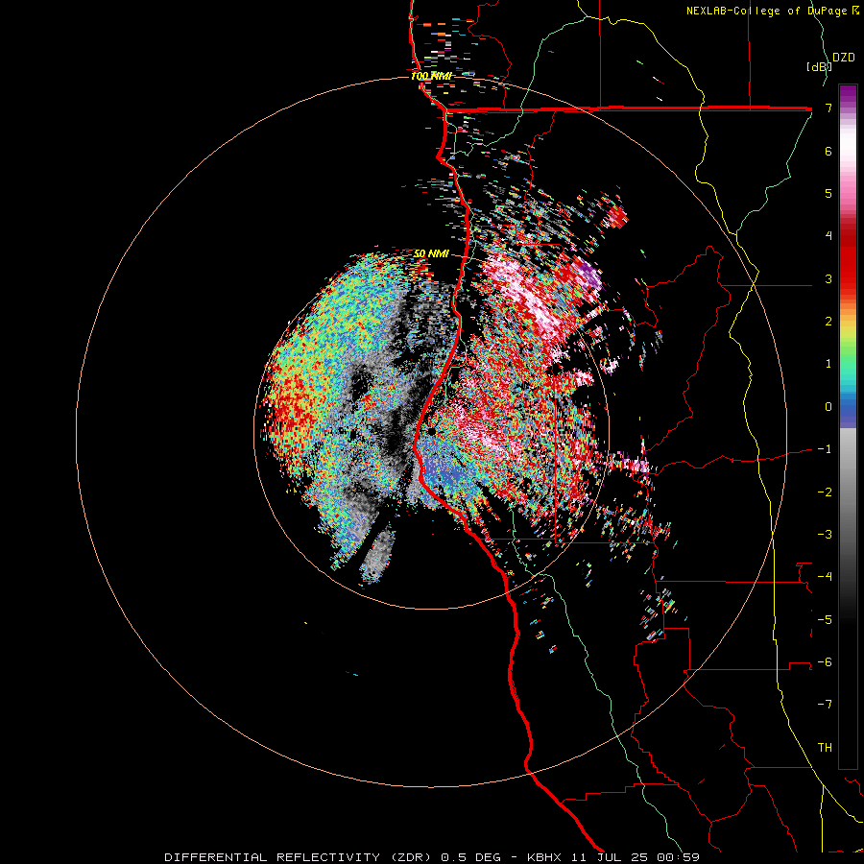Click the [dB] units label
This screenshot has width=864, height=864.
[819, 66]
